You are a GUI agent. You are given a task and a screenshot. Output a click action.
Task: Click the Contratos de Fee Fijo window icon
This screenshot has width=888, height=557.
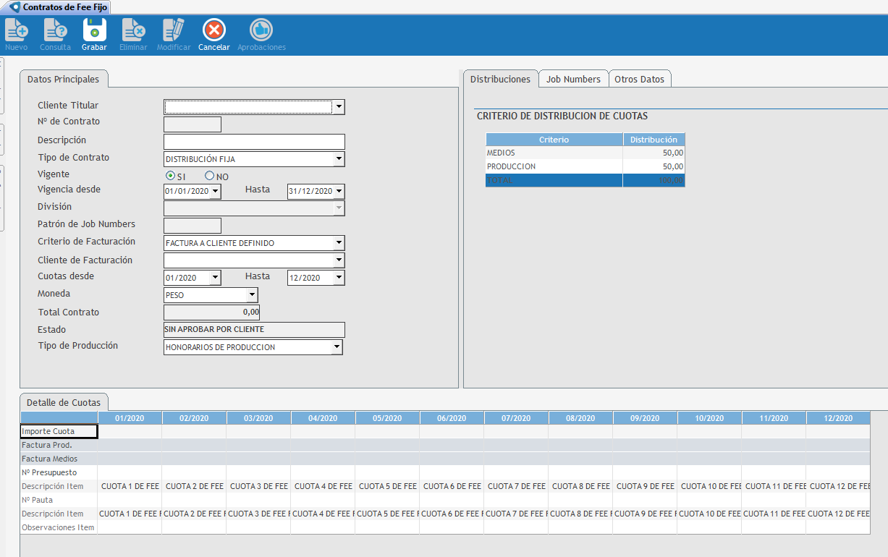pyautogui.click(x=14, y=7)
